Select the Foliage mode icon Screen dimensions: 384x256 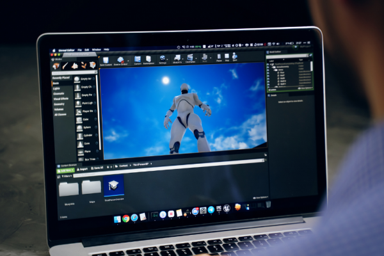click(x=83, y=65)
